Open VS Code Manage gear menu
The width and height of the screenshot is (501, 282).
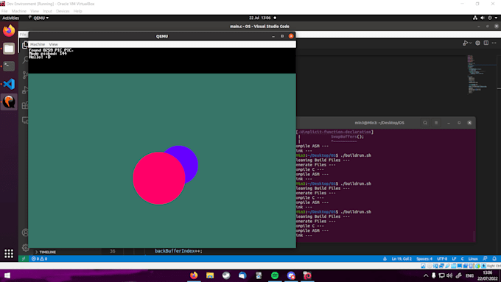coord(25,247)
